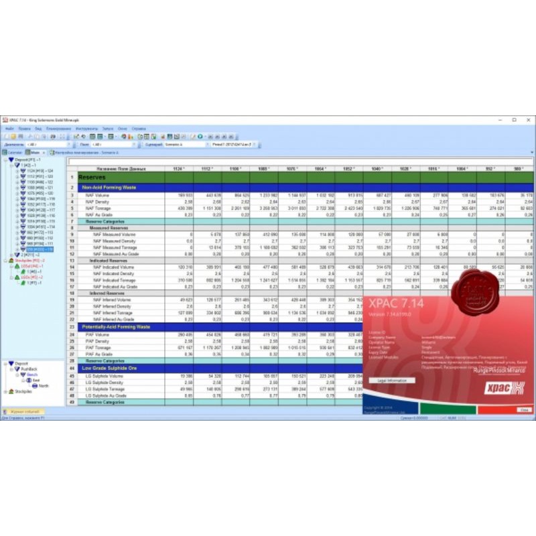Click the Low Grade Sulphide Ore header
The height and width of the screenshot is (536, 536).
(x=109, y=368)
